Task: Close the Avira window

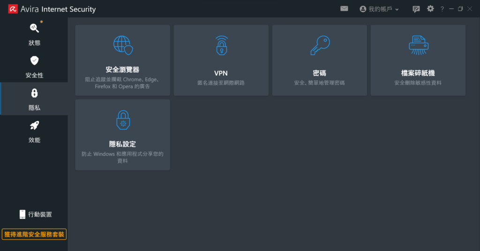Action: click(470, 9)
